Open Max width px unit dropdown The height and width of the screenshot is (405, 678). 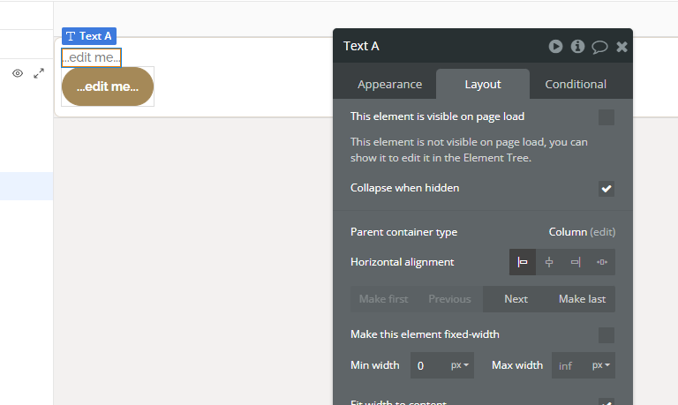point(601,365)
